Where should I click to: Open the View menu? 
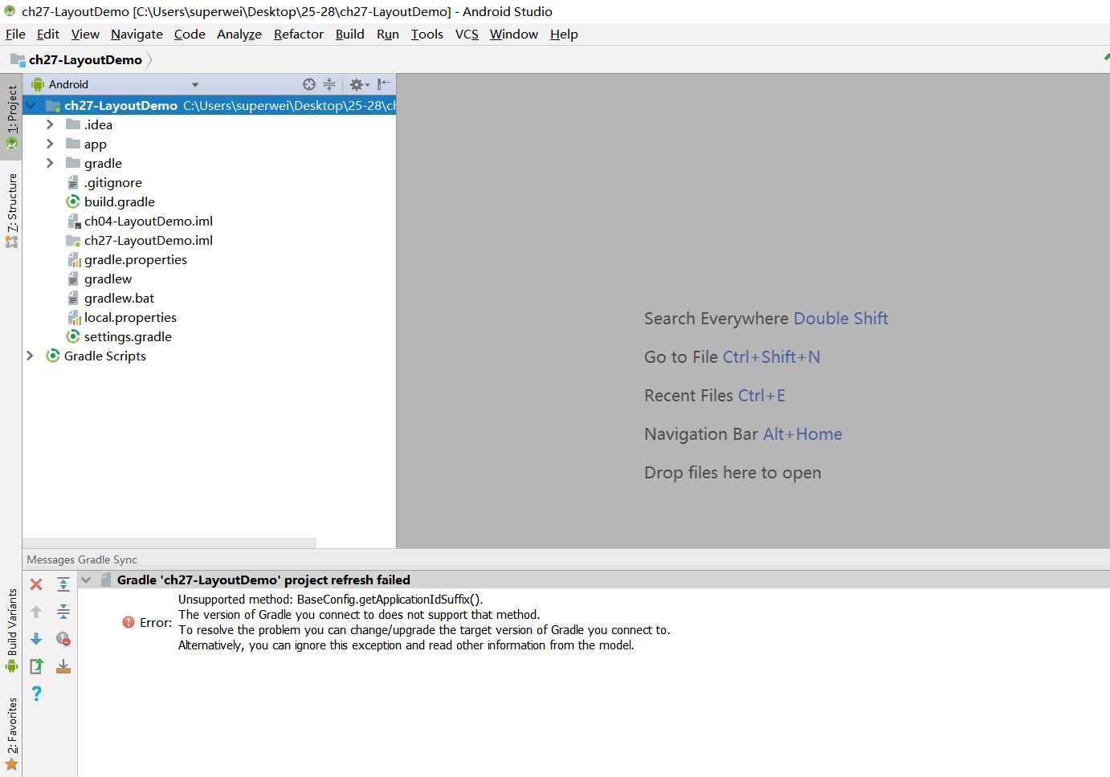click(x=85, y=34)
